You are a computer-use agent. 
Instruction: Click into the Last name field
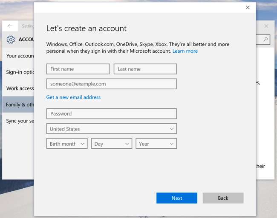(145, 69)
